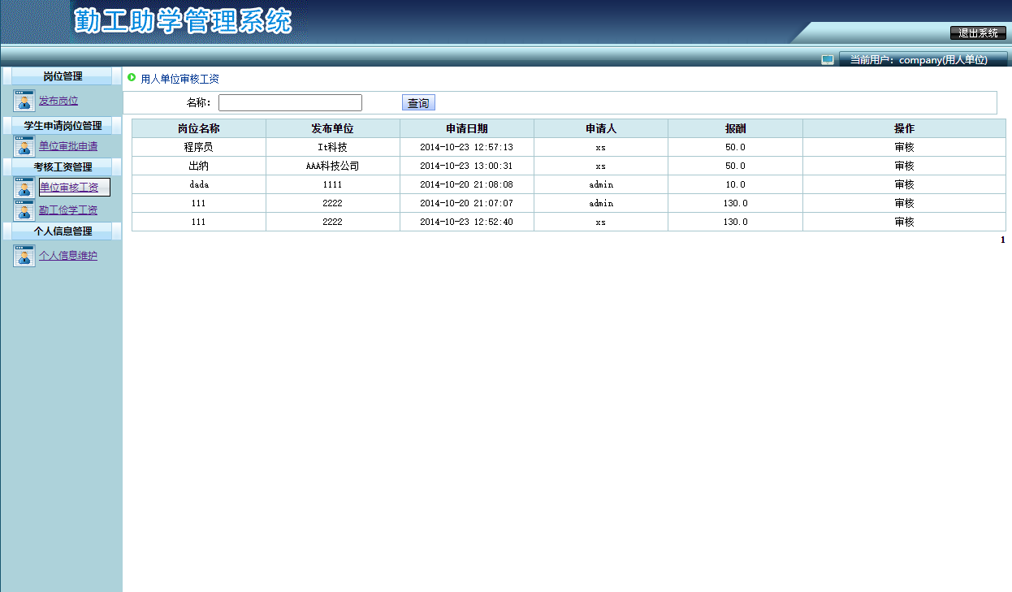
Task: Select page number 1 below the table
Action: coord(1001,240)
